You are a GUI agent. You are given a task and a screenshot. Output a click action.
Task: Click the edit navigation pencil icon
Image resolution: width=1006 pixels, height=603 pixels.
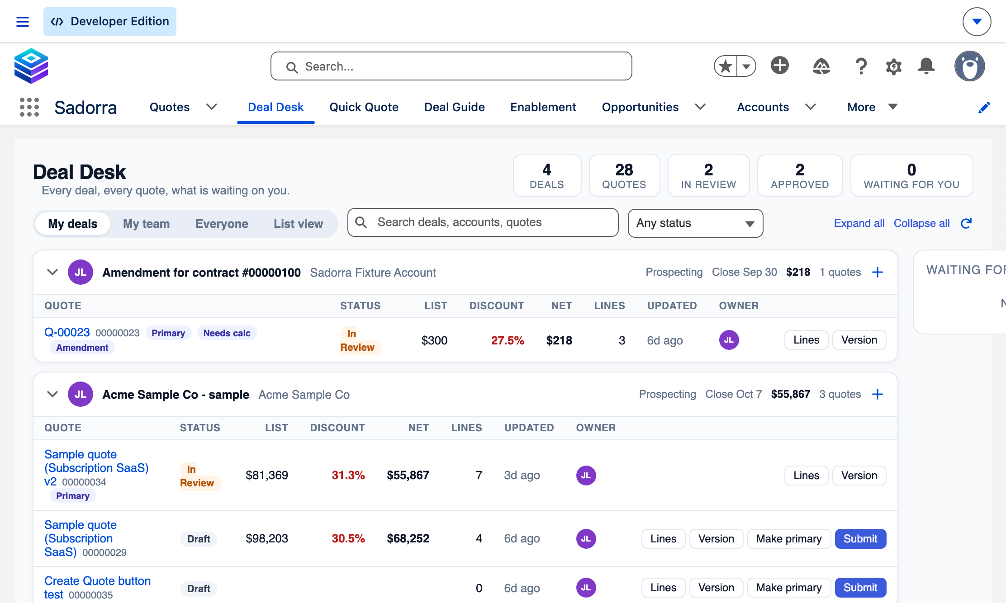click(984, 107)
